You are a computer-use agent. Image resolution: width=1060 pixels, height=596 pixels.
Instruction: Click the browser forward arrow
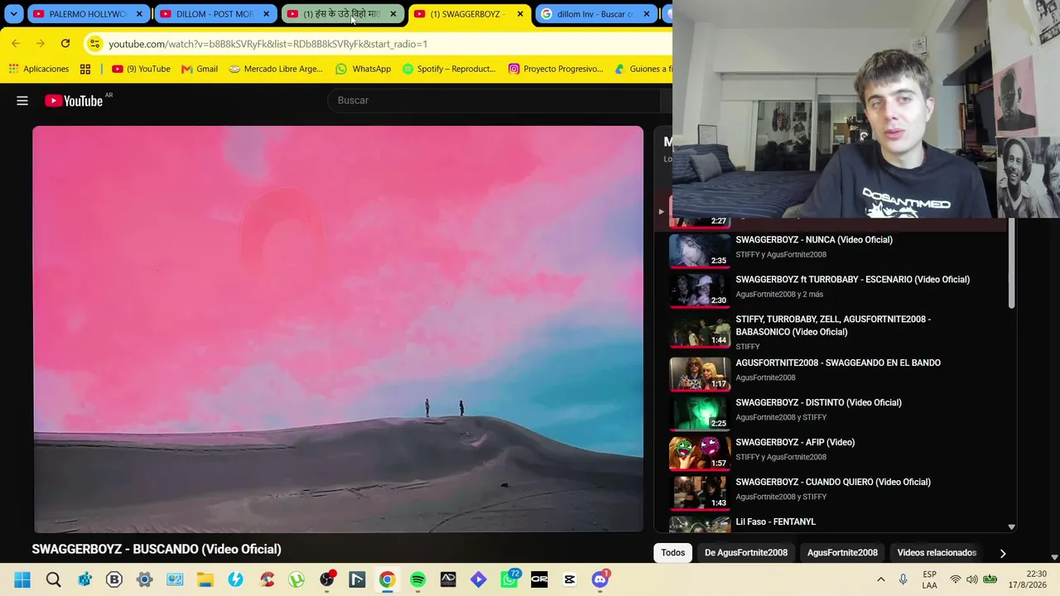(x=40, y=44)
